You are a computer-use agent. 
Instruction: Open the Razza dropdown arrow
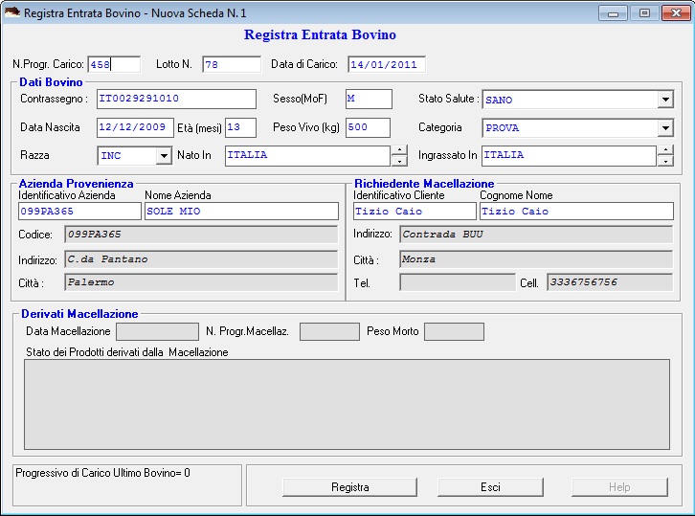pos(164,156)
